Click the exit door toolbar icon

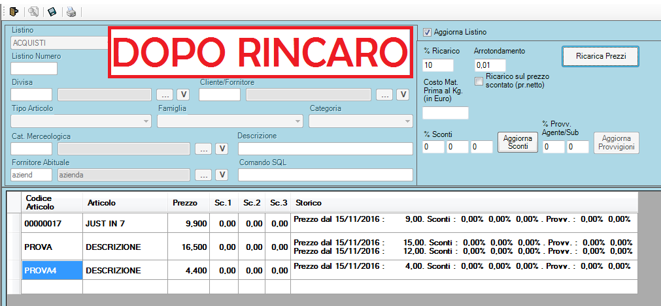pos(14,12)
